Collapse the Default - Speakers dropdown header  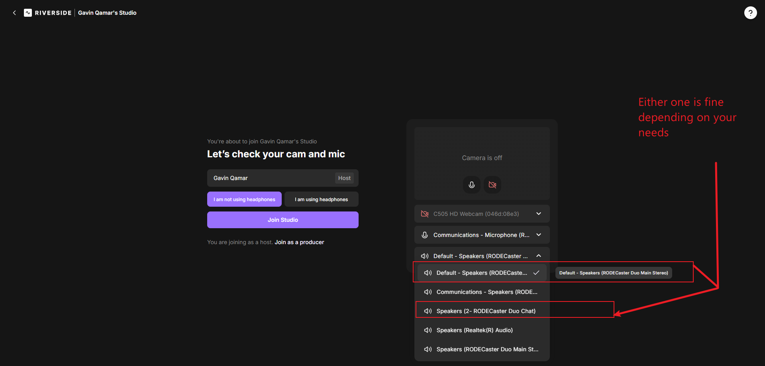point(482,256)
